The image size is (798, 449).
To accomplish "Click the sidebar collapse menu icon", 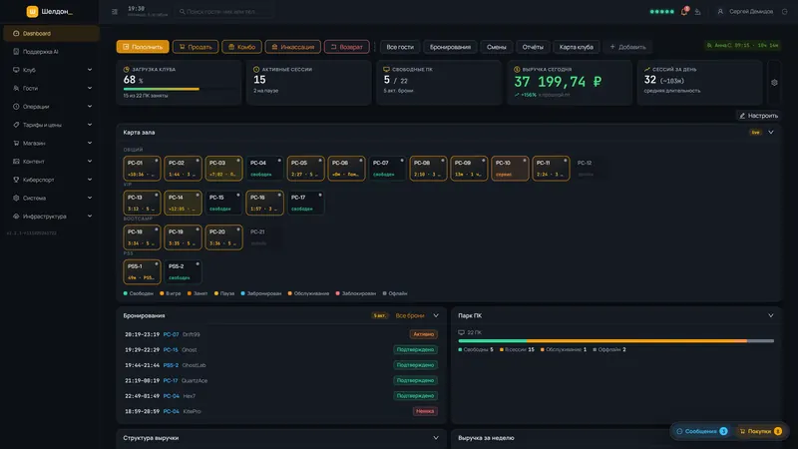I will (115, 12).
